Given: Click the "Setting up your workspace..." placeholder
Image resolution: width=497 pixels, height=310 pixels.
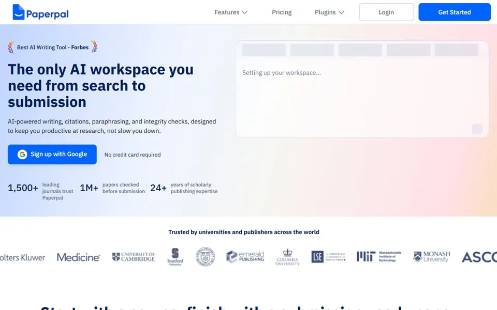Looking at the screenshot, I should point(282,73).
